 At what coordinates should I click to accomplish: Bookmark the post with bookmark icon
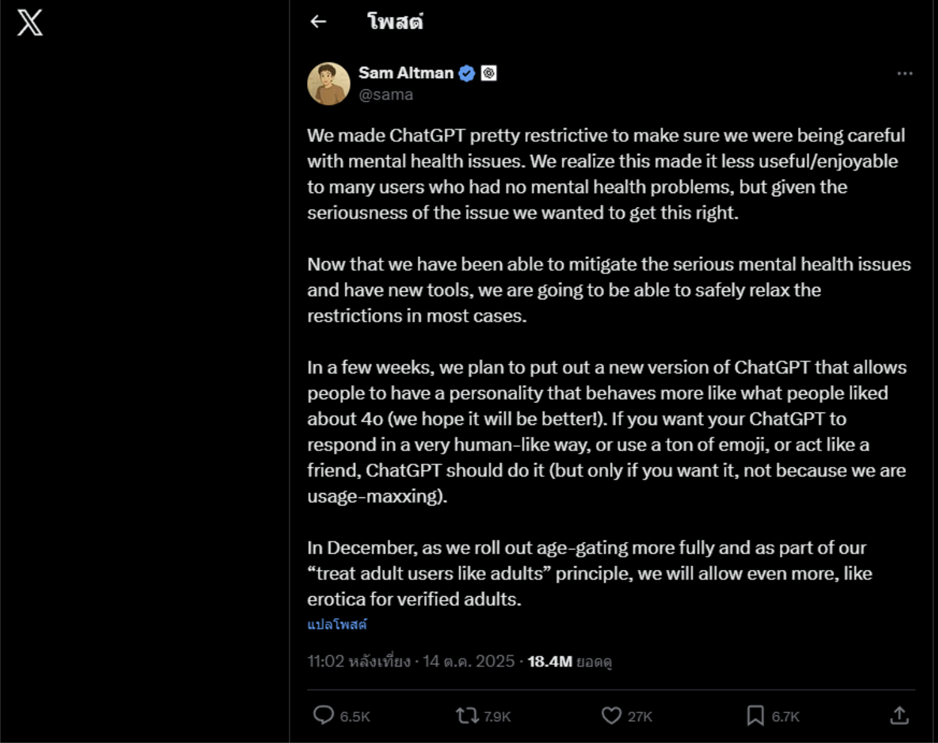pyautogui.click(x=755, y=715)
